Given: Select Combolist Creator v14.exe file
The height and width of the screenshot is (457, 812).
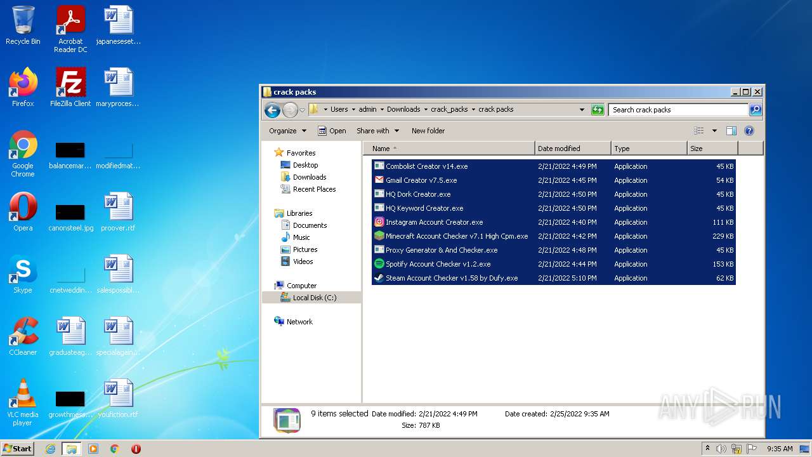Looking at the screenshot, I should pyautogui.click(x=553, y=166).
